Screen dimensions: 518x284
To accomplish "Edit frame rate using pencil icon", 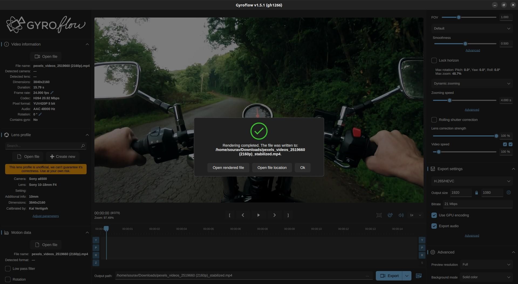I will coord(52,93).
